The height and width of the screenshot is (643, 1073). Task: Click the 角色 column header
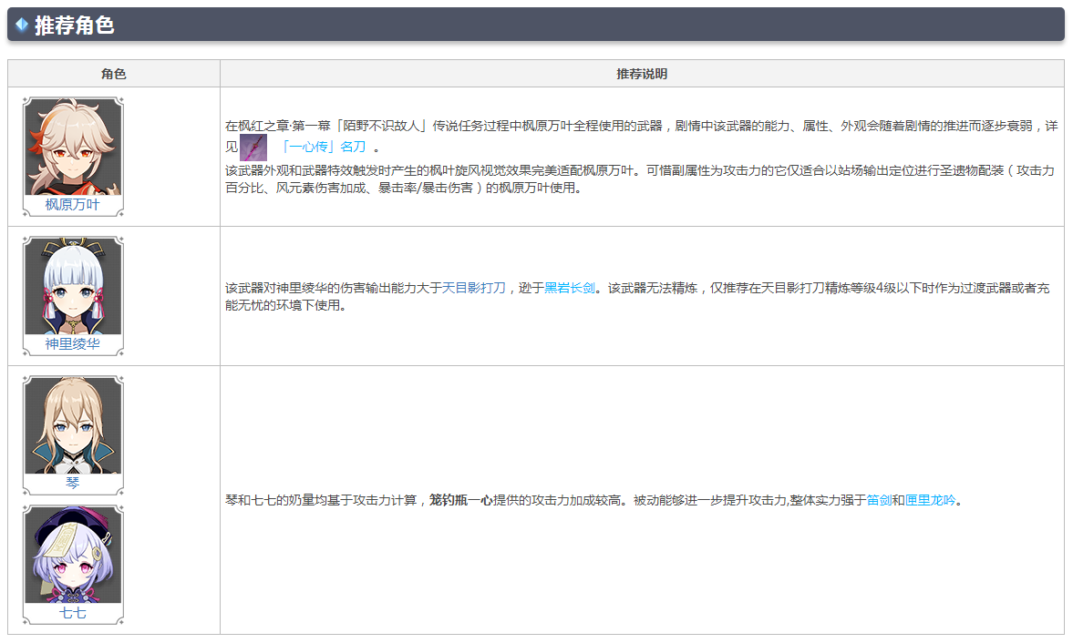click(x=114, y=74)
